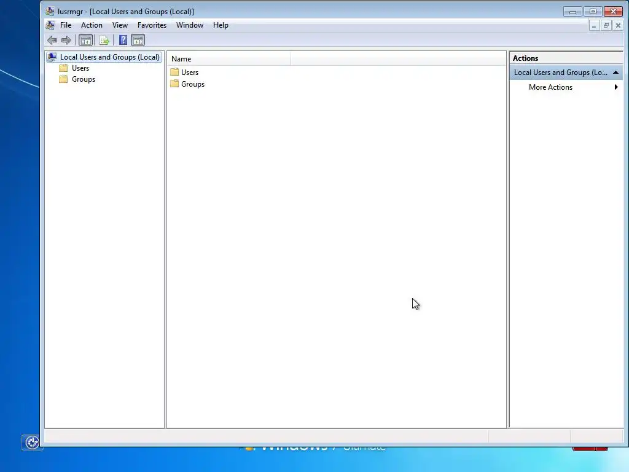Image resolution: width=629 pixels, height=472 pixels.
Task: Select the Users folder icon in tree
Action: [63, 68]
